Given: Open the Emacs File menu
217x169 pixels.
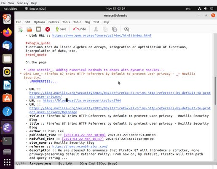Looking at the screenshot, I should [x=19, y=22].
